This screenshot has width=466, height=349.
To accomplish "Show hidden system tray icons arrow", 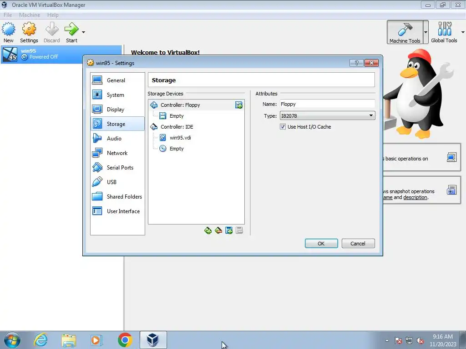I will pyautogui.click(x=387, y=340).
